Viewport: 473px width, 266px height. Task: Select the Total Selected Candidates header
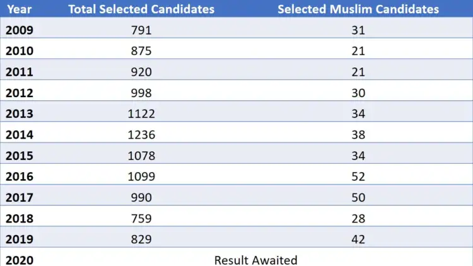coord(141,9)
